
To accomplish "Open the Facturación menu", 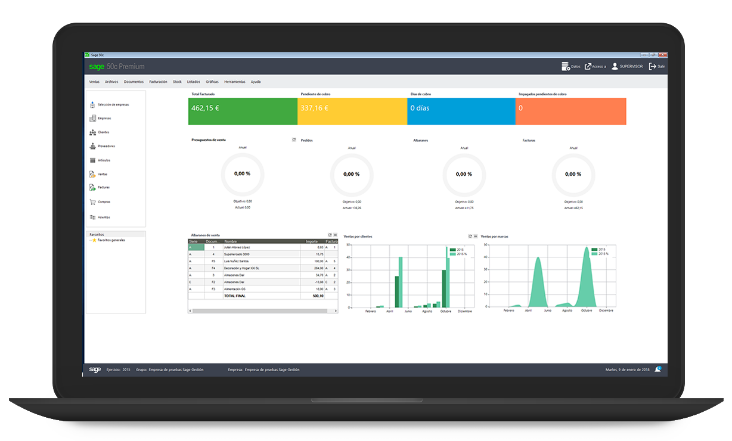I will tap(158, 82).
